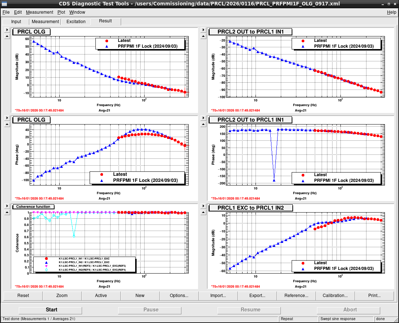This screenshot has width=399, height=323.
Task: Expand right-arrow beside PRCL2 OUT to PRCL1 IN1 phase plot
Action: point(203,118)
